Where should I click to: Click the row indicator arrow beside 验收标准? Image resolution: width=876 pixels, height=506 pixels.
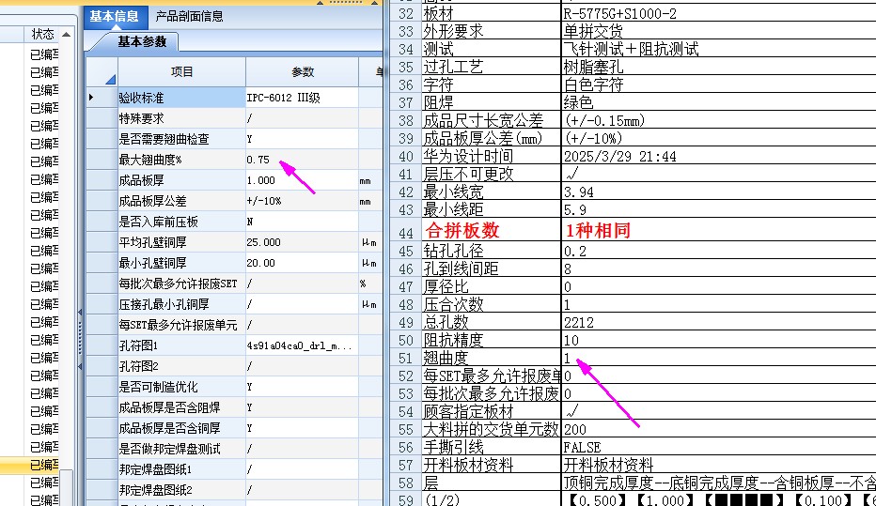click(x=91, y=98)
